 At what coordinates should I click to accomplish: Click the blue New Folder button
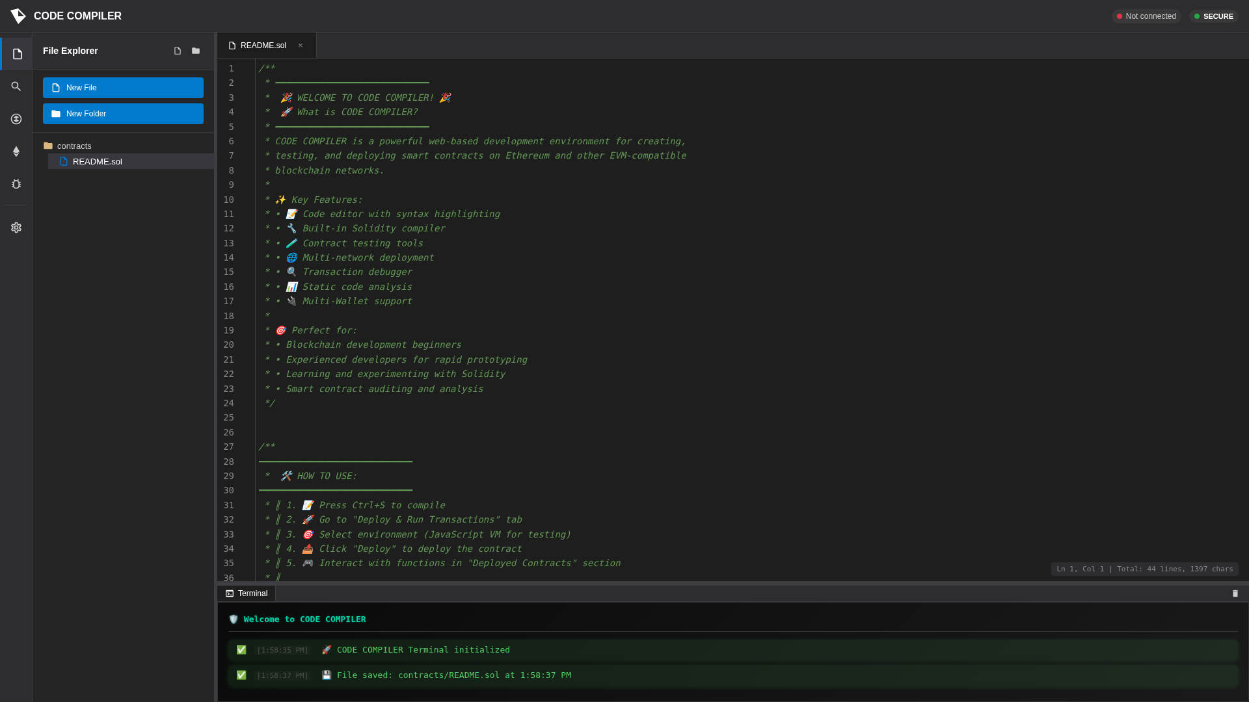coord(123,114)
